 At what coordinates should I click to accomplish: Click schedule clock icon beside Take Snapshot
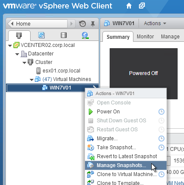pyautogui.click(x=161, y=147)
